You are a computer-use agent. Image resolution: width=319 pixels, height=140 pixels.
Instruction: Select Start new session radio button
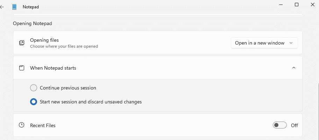(x=34, y=102)
